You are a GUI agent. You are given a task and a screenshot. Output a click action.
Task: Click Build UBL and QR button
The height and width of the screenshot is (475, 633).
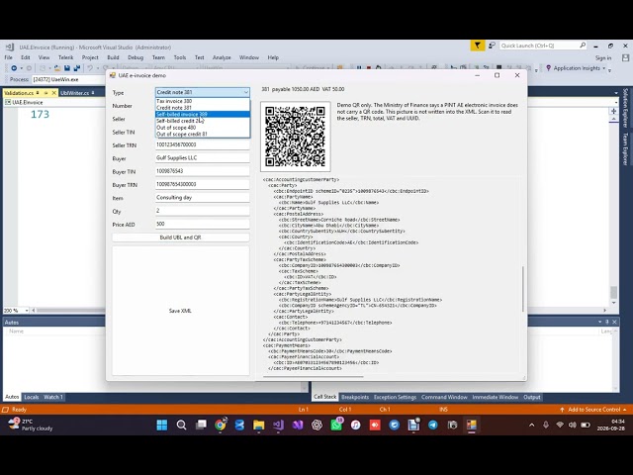click(x=180, y=237)
